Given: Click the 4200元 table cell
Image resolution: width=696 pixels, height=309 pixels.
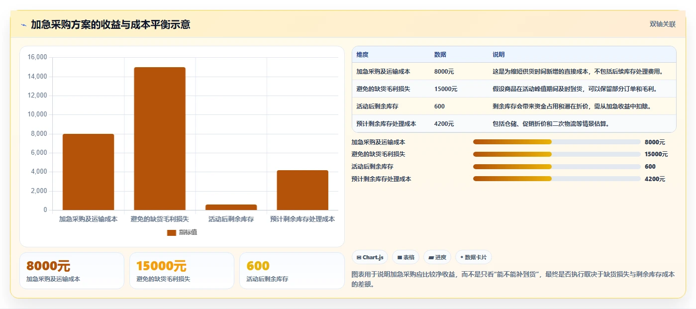Looking at the screenshot, I should pyautogui.click(x=444, y=124).
